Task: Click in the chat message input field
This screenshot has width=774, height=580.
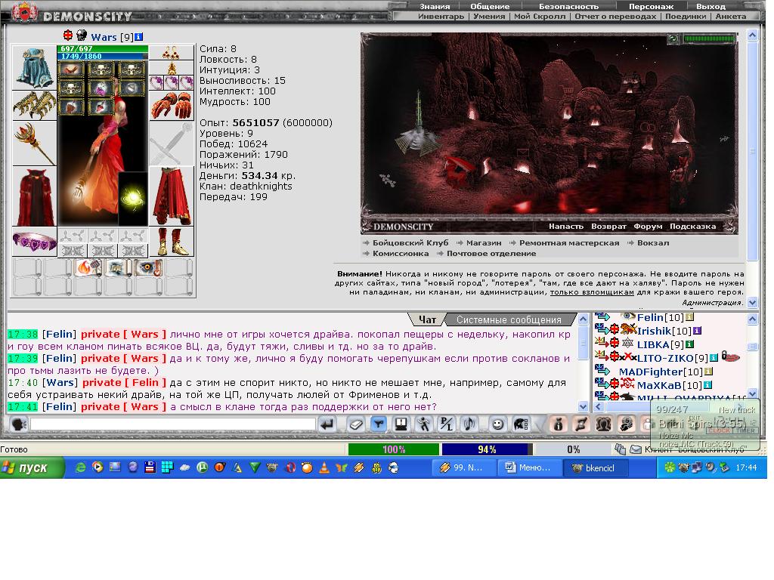Action: (173, 424)
